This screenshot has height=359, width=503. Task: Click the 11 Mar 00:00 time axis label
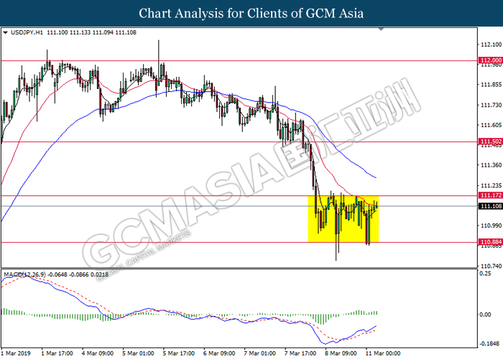(x=383, y=353)
